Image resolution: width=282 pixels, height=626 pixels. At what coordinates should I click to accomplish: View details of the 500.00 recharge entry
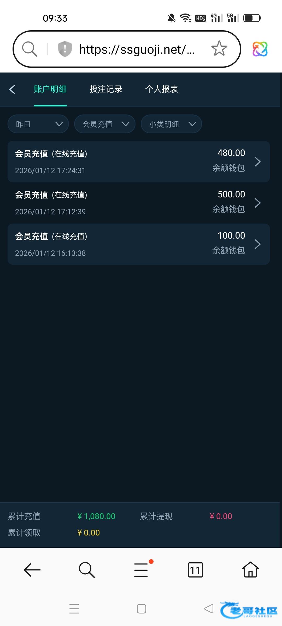pyautogui.click(x=138, y=203)
